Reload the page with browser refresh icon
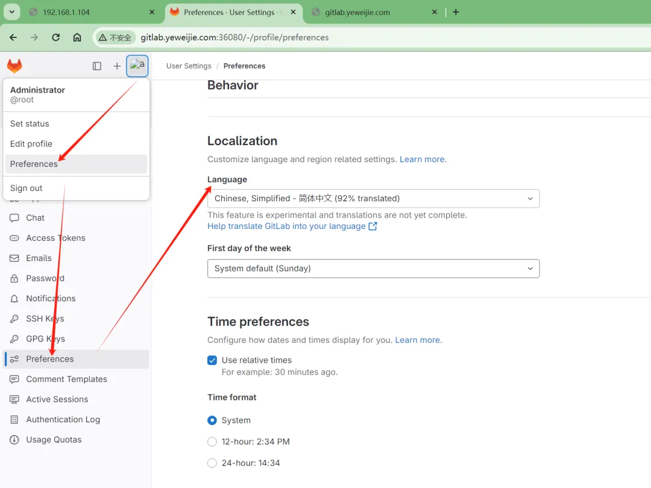651x488 pixels. (55, 37)
